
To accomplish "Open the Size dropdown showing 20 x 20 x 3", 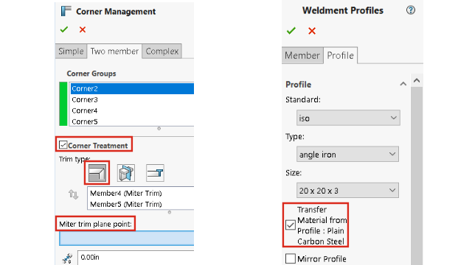I will 347,191.
